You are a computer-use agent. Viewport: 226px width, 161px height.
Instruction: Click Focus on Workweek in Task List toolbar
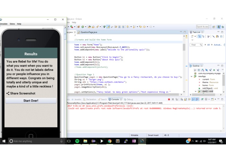(208, 37)
